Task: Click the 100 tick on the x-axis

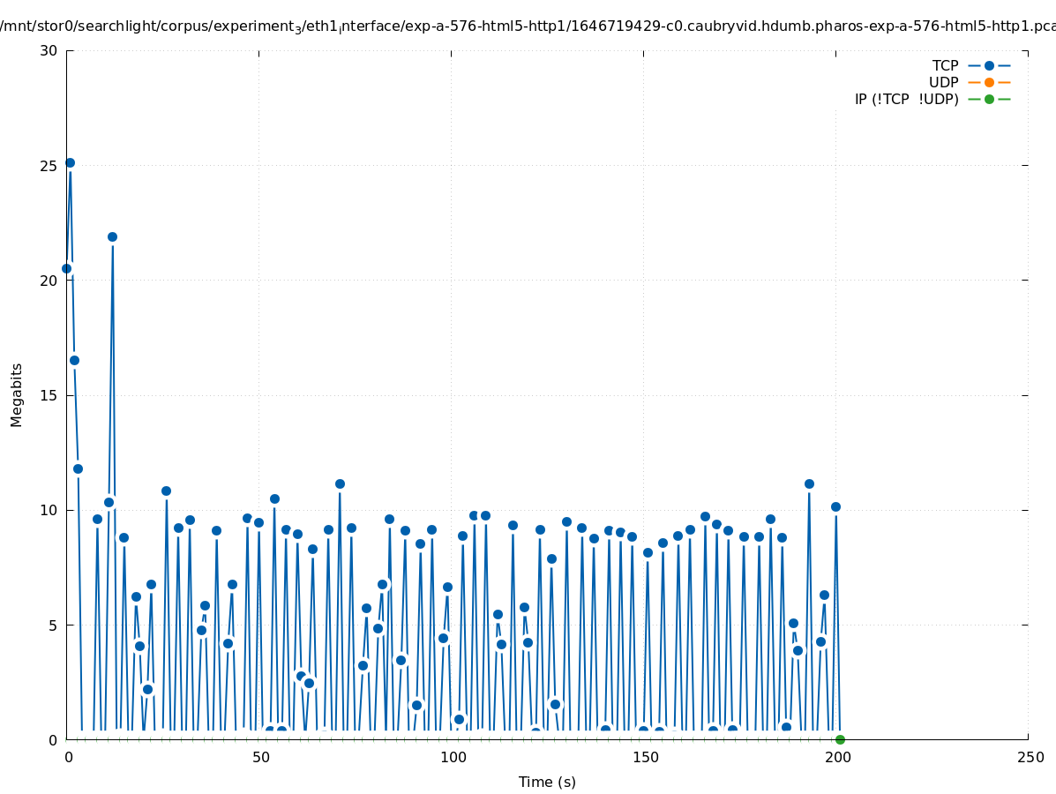Action: click(x=452, y=757)
